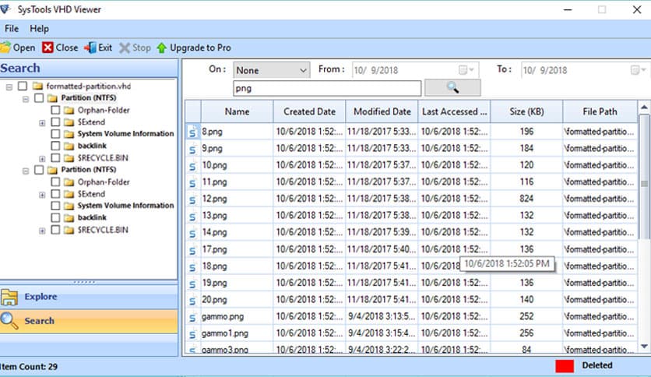
Task: Expand the second $Extend folder
Action: [42, 195]
